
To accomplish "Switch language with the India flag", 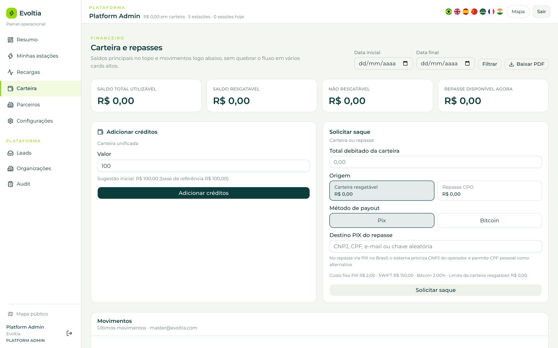I will coord(500,11).
